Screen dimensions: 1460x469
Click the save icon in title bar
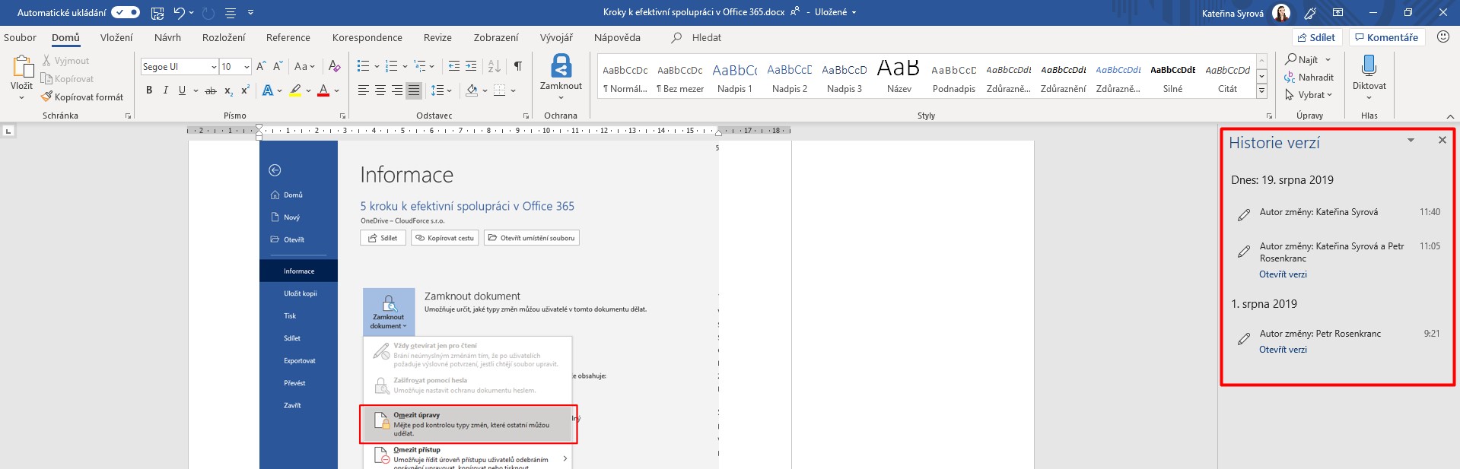[x=157, y=13]
